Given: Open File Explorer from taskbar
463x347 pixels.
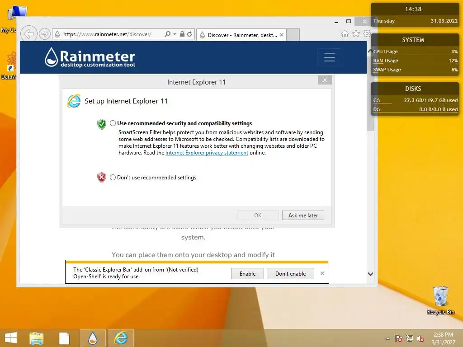Looking at the screenshot, I should 37,338.
